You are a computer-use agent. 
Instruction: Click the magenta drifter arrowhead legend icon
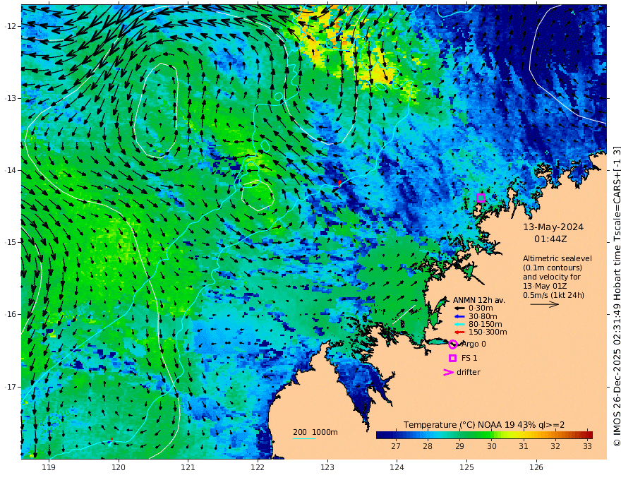(x=447, y=372)
